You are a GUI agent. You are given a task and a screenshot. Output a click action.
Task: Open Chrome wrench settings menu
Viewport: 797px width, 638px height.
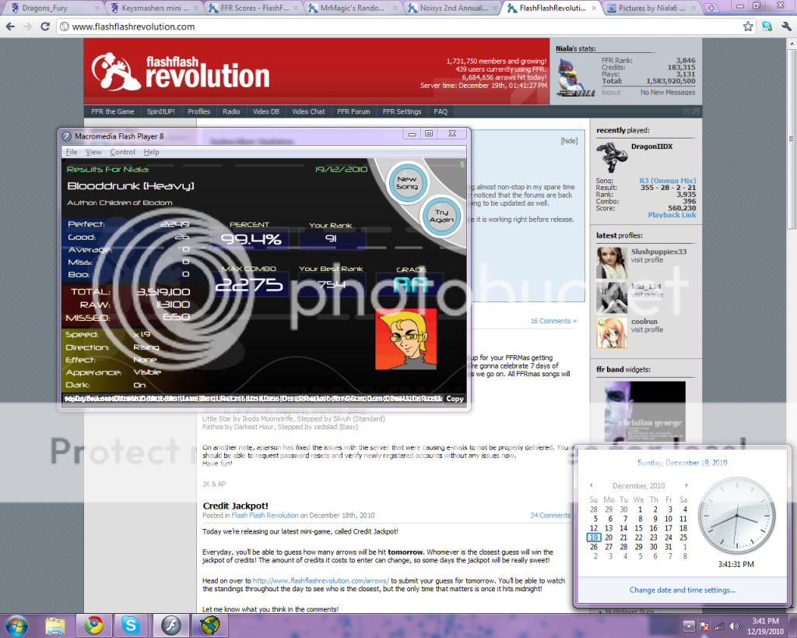785,26
